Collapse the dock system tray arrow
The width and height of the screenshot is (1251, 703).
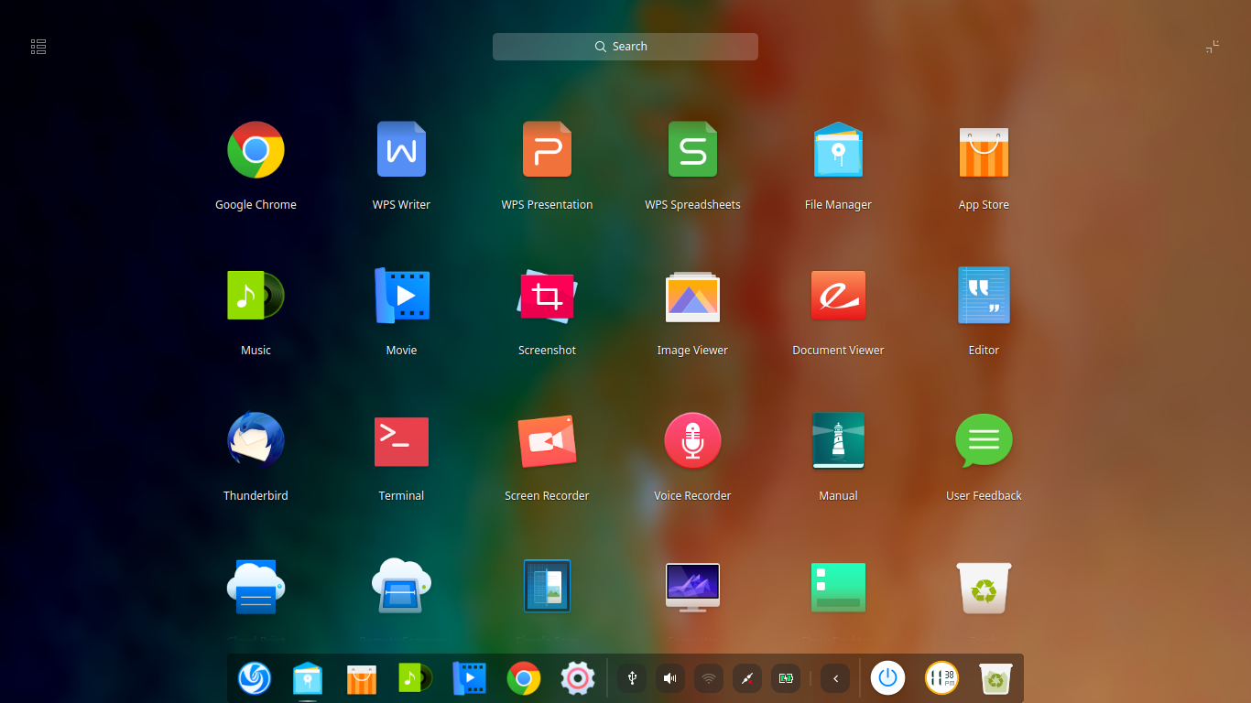835,678
